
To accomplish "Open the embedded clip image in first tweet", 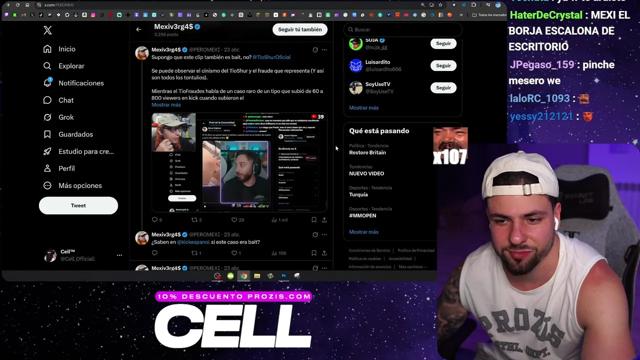I will [239, 162].
